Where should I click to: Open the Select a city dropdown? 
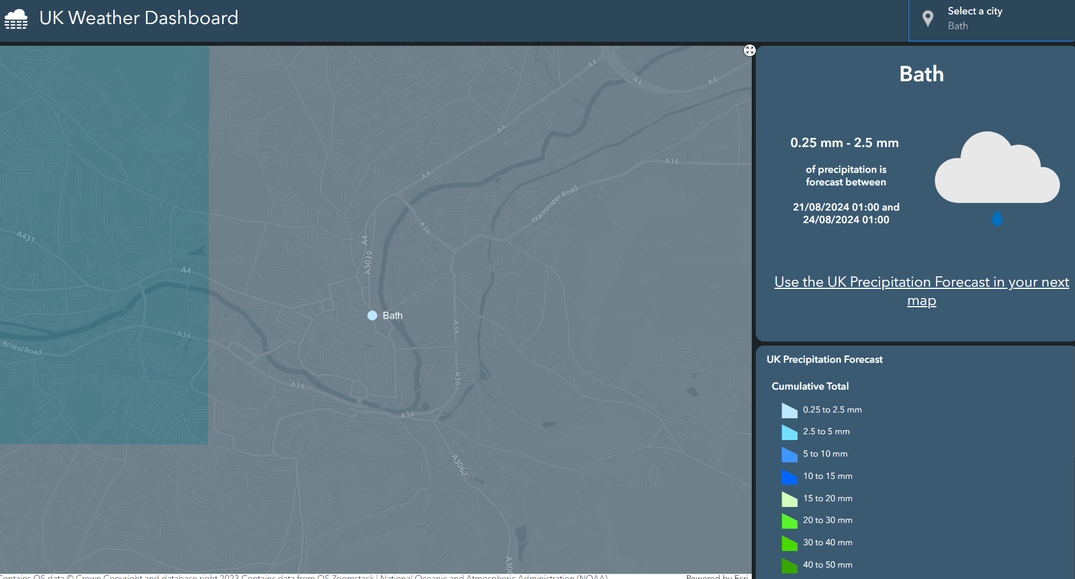(x=991, y=21)
